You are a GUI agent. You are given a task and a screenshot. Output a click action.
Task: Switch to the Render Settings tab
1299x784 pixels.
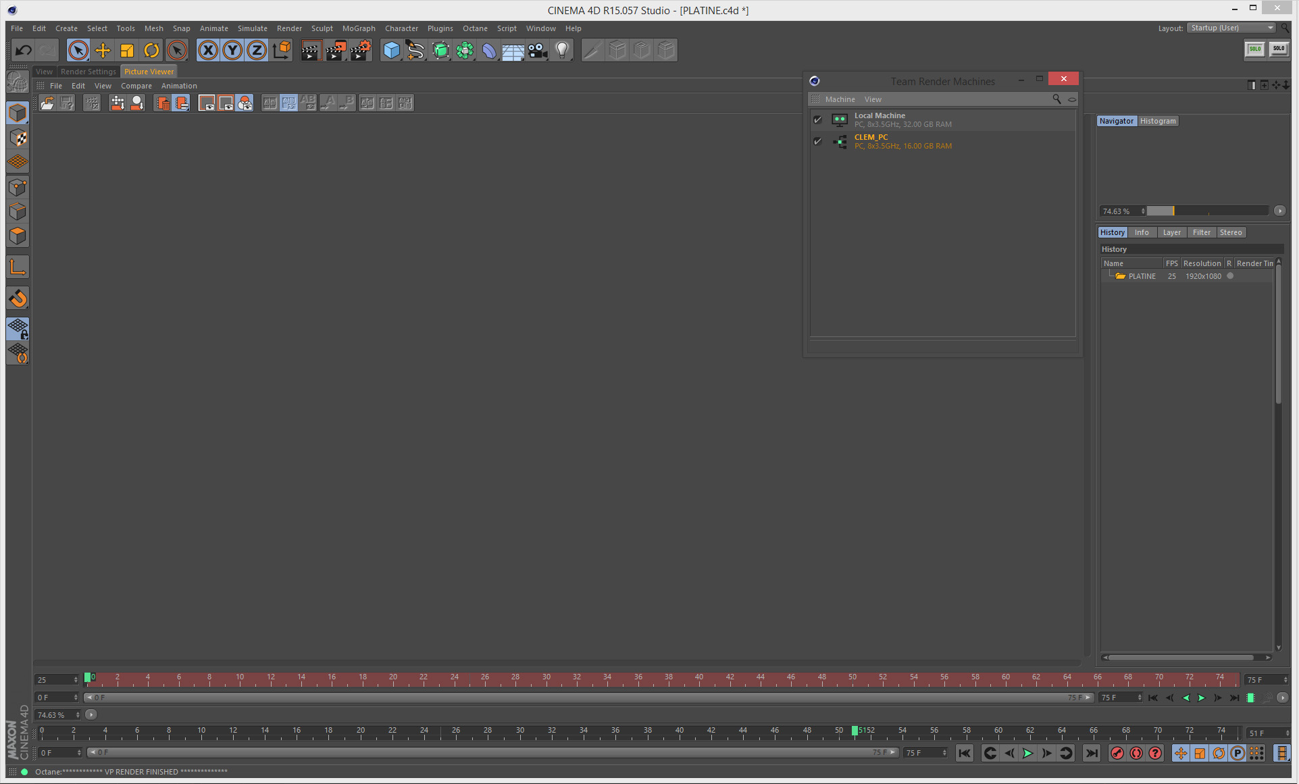(x=88, y=72)
